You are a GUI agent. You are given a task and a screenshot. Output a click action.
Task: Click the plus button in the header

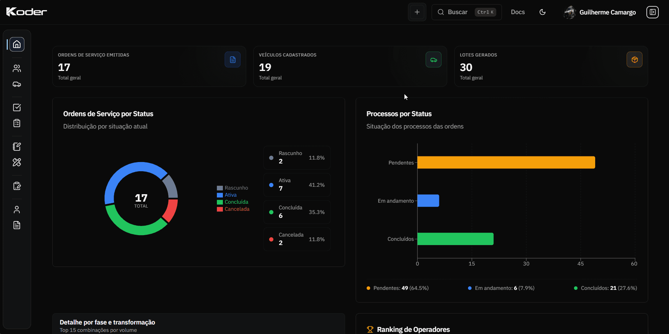(417, 12)
